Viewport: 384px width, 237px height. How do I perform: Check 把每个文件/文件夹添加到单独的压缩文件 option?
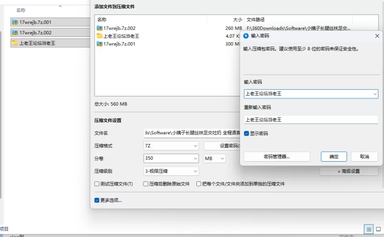[199, 184]
